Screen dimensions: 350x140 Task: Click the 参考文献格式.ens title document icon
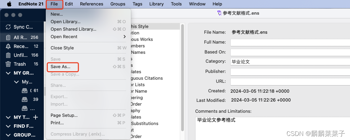[219, 13]
